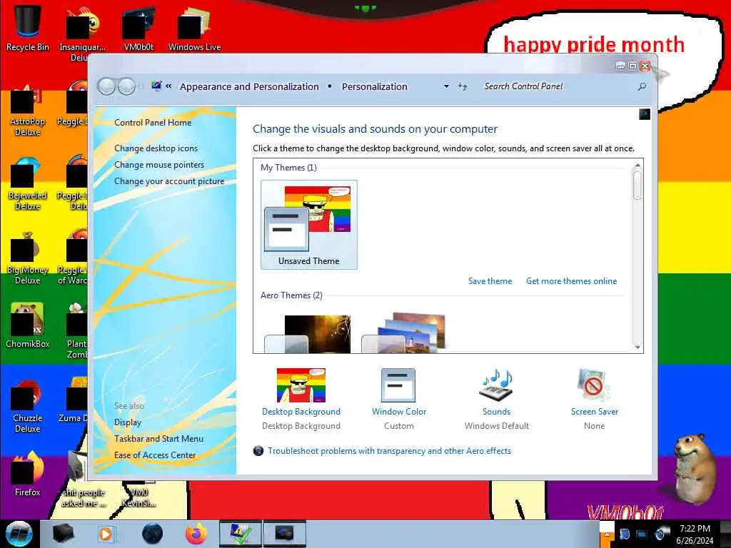Click the network icon in the system tray

(x=642, y=534)
